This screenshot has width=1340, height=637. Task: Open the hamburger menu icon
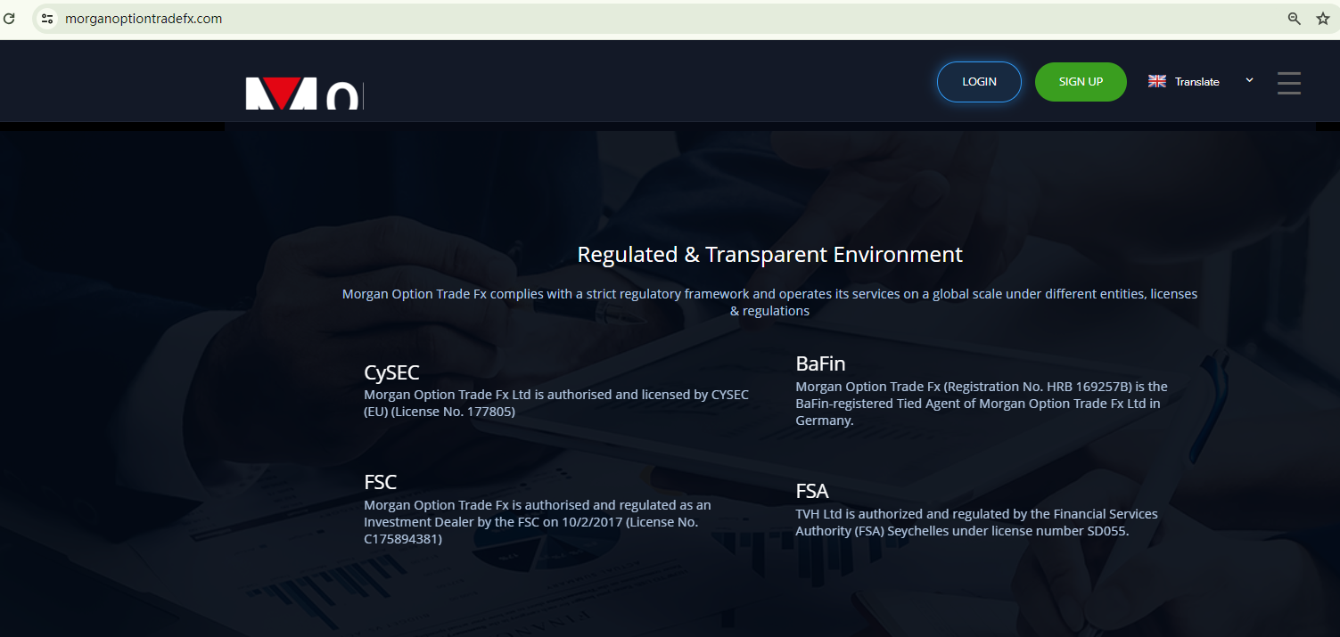point(1288,83)
